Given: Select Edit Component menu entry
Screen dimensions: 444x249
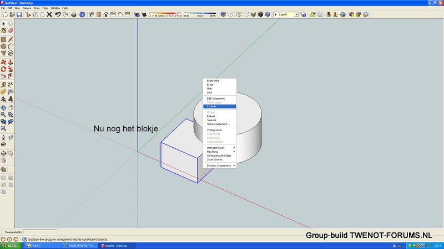Looking at the screenshot, I should tap(219, 98).
